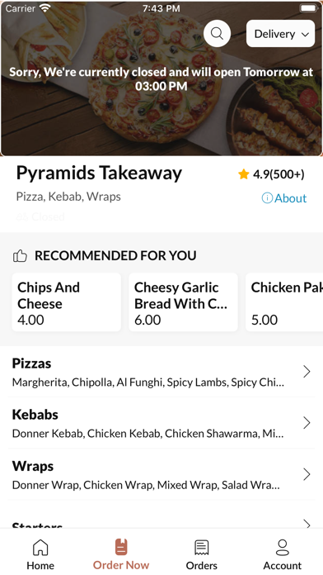Screen dimensions: 323x575
Task: Switch to the Account tab label
Action: [283, 565]
